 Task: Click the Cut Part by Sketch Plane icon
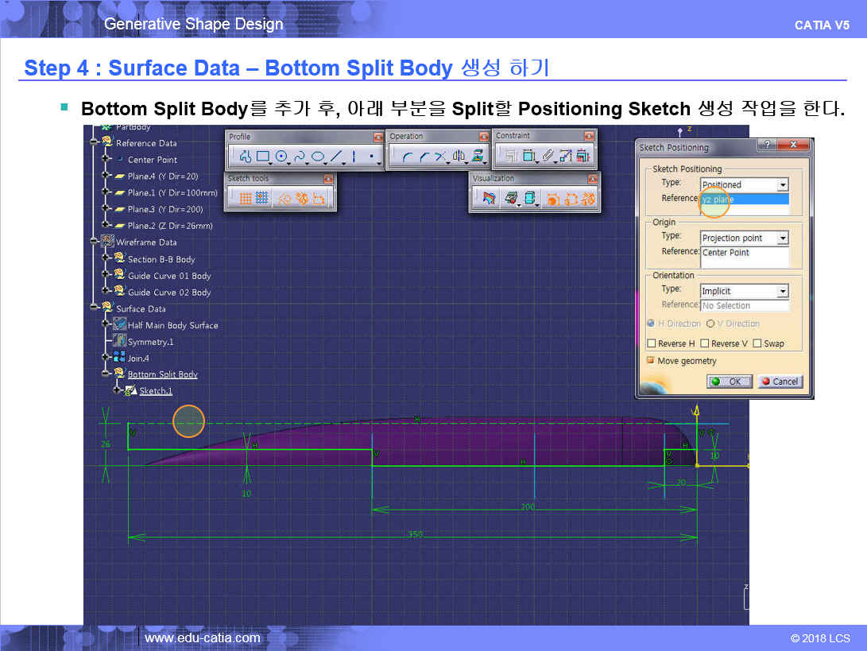[490, 199]
